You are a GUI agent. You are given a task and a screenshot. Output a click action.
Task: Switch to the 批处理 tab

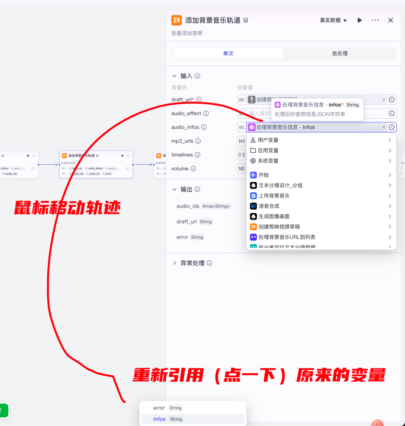[340, 54]
